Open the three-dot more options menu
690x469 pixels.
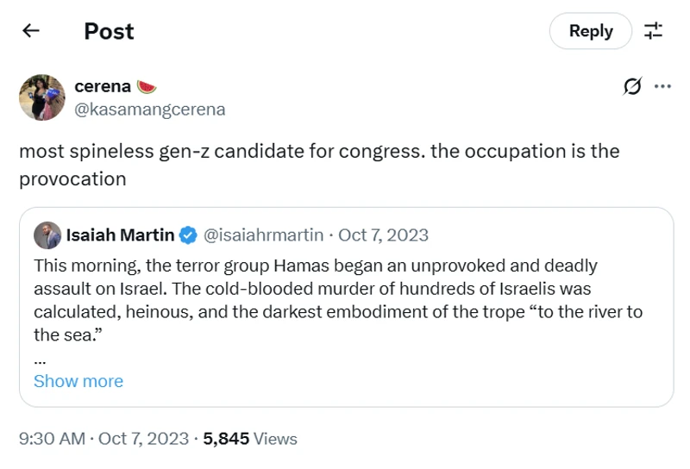coord(662,86)
